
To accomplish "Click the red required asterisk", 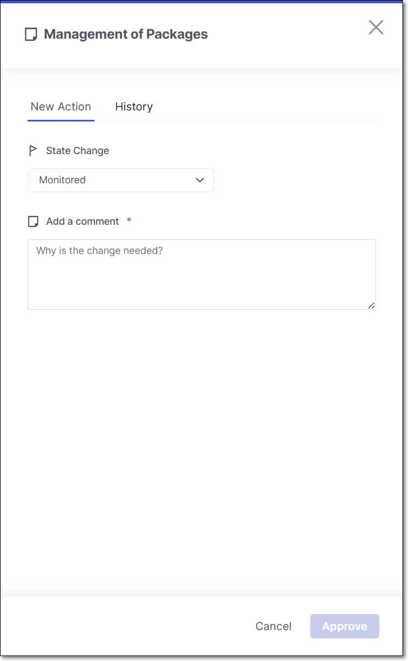I will coord(129,221).
